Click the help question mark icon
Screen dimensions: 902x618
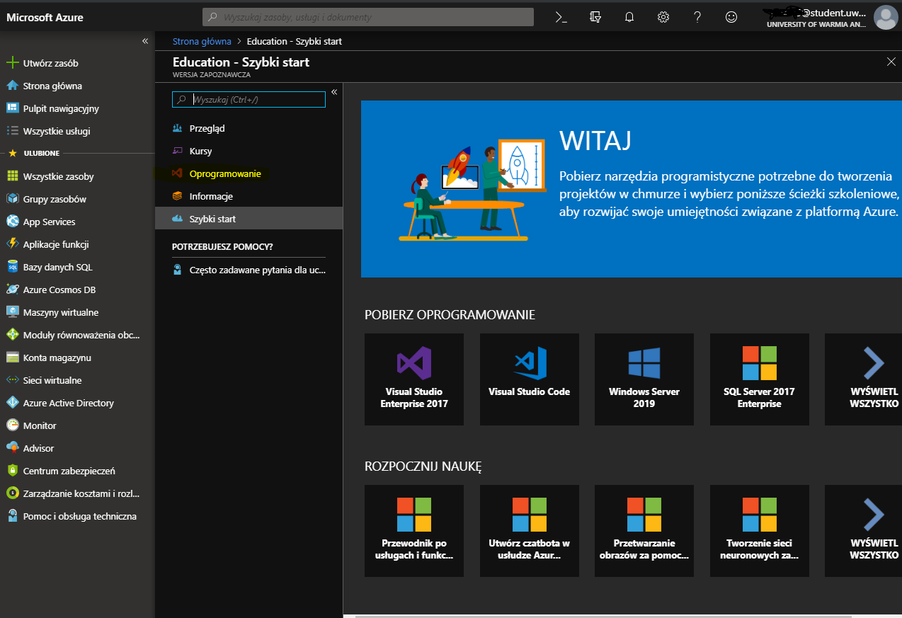coord(697,17)
